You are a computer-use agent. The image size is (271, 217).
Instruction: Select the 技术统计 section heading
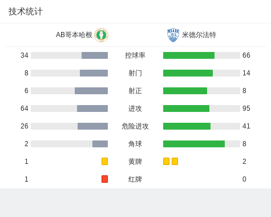point(26,11)
